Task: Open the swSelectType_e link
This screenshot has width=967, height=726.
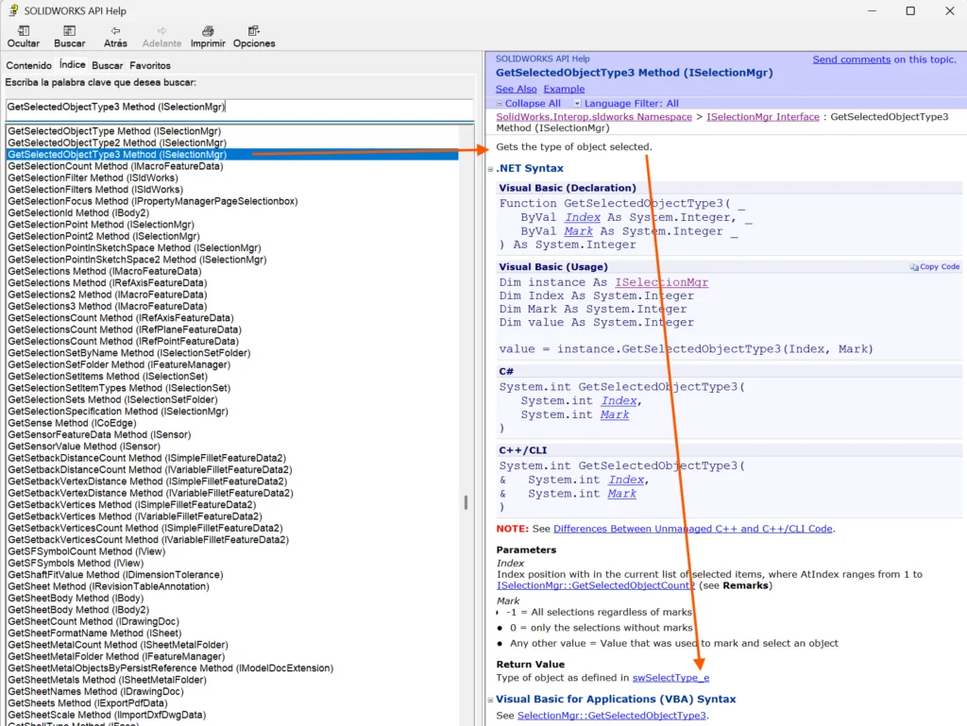Action: [x=671, y=677]
